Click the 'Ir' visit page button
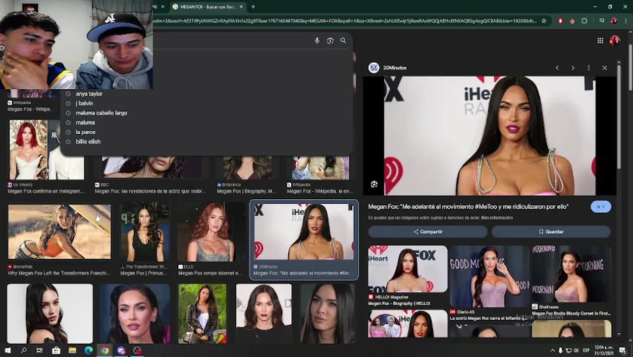 [601, 206]
